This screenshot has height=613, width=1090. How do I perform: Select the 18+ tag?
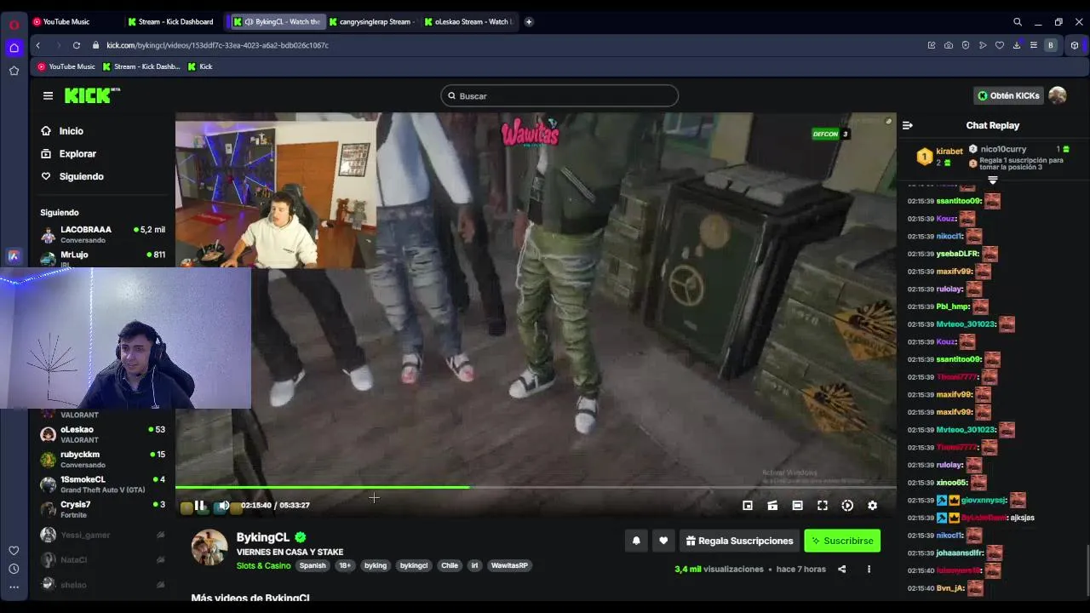[345, 565]
